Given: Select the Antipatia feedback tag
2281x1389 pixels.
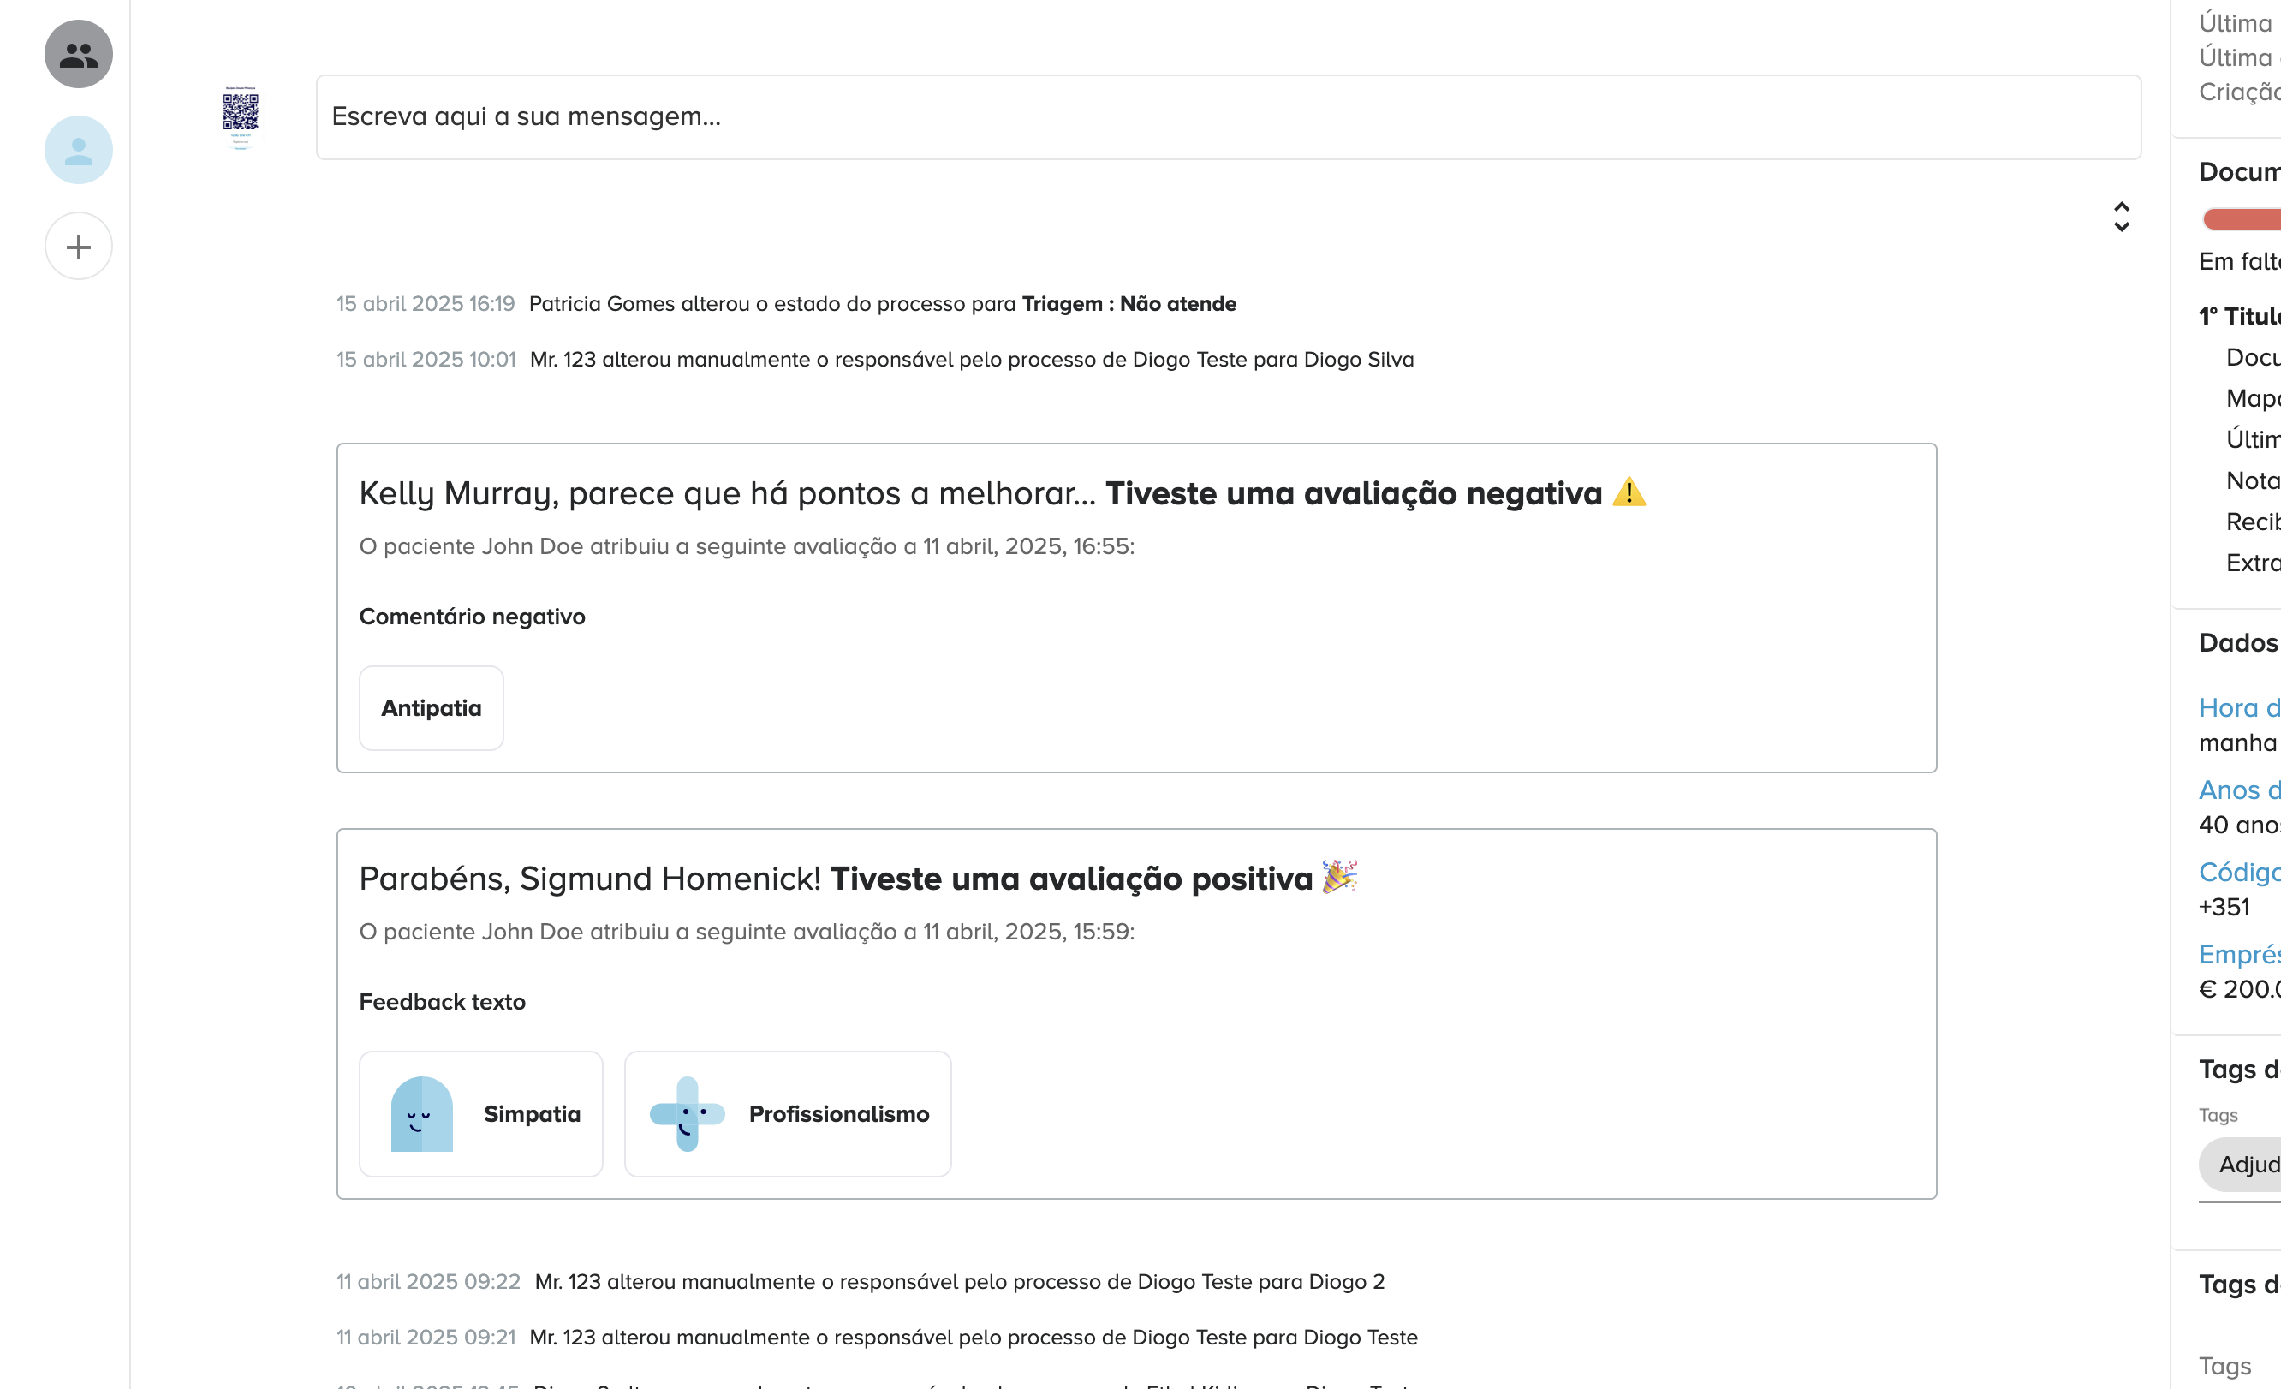Looking at the screenshot, I should coord(432,708).
